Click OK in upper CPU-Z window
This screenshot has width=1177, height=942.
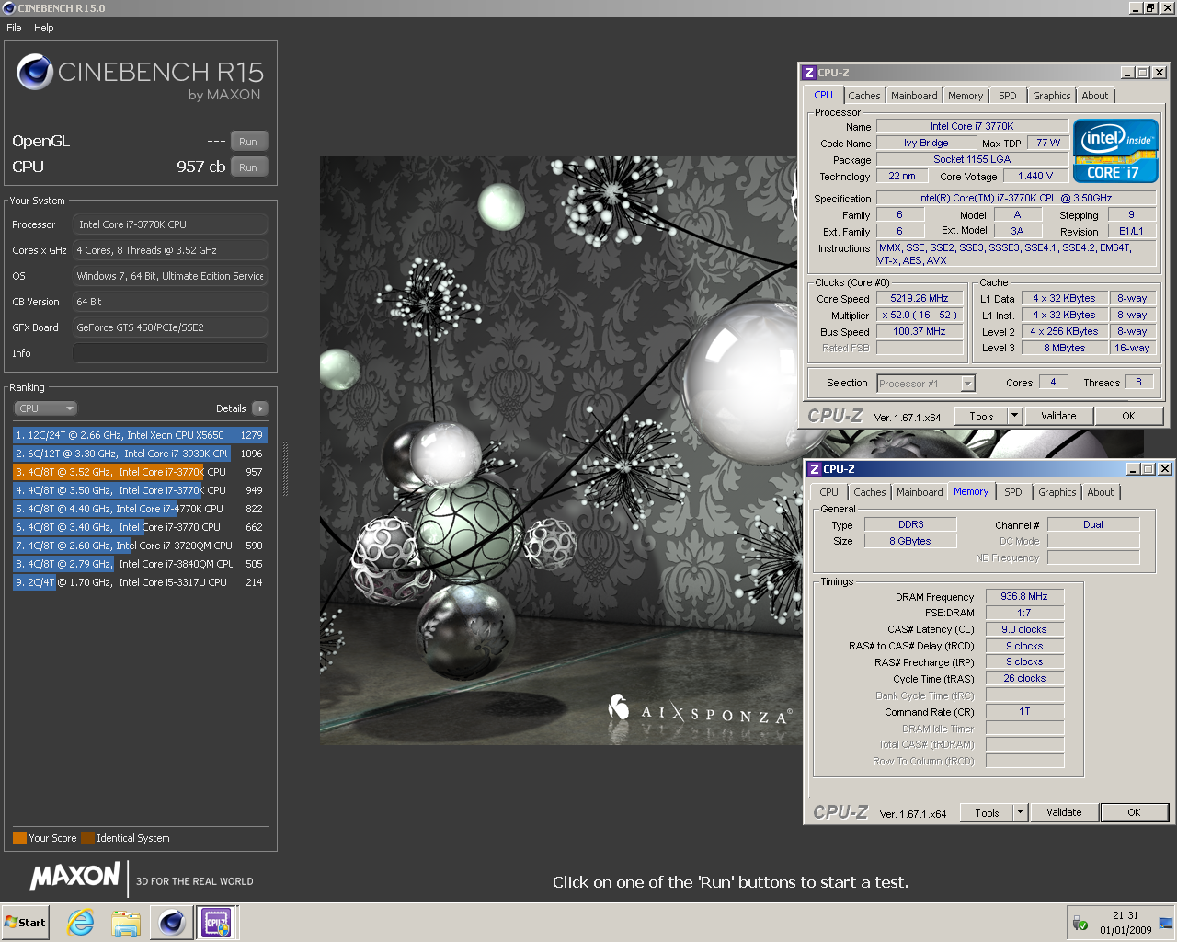point(1128,416)
